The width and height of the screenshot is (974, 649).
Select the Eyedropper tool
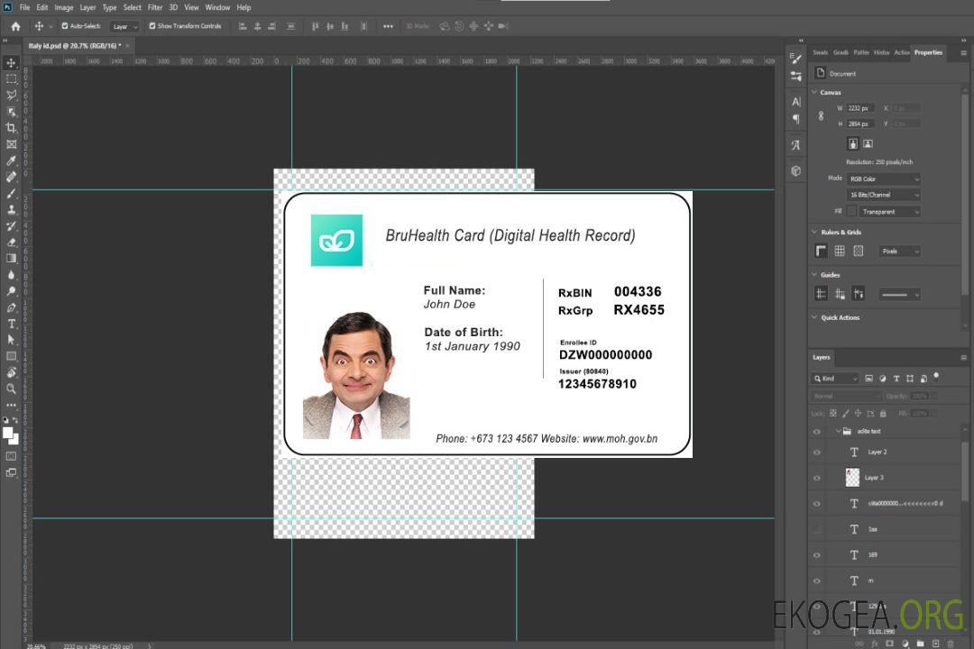pyautogui.click(x=11, y=160)
